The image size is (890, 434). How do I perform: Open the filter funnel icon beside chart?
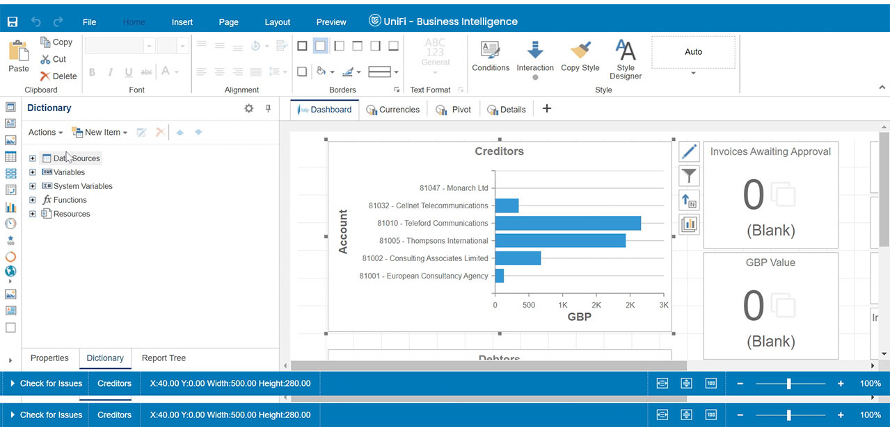pos(689,176)
